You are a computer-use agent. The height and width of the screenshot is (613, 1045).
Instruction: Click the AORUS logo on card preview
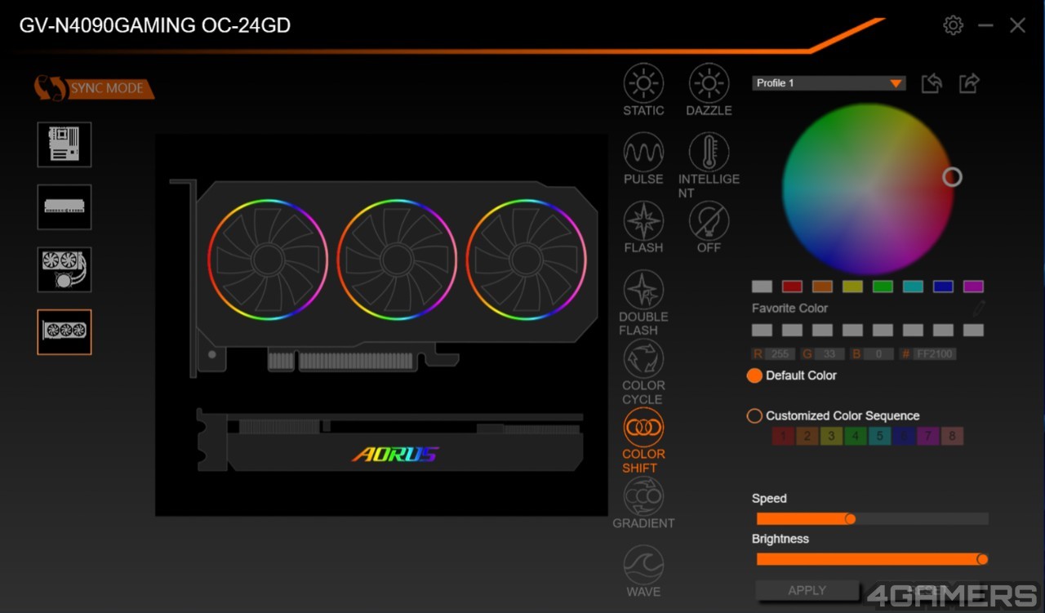pos(395,455)
